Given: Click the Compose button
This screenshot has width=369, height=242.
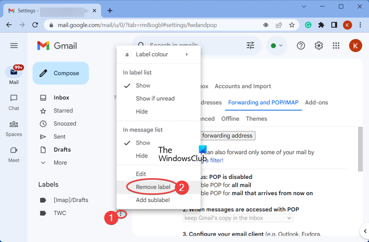Looking at the screenshot, I should pos(61,73).
